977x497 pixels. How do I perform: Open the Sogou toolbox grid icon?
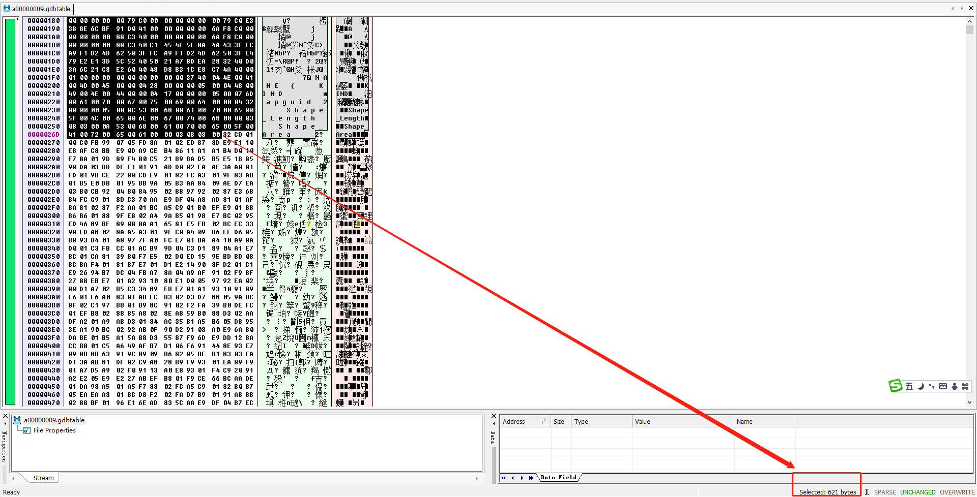pyautogui.click(x=965, y=386)
